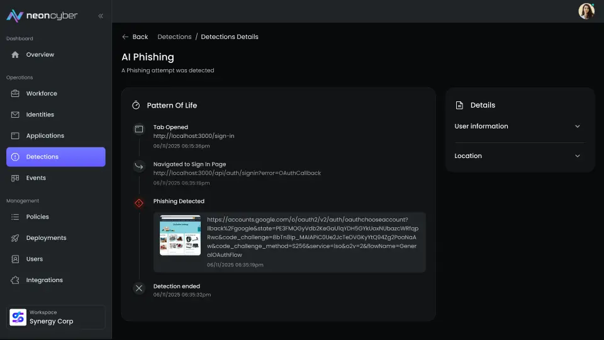
Task: Open the Users menu item
Action: (56, 259)
